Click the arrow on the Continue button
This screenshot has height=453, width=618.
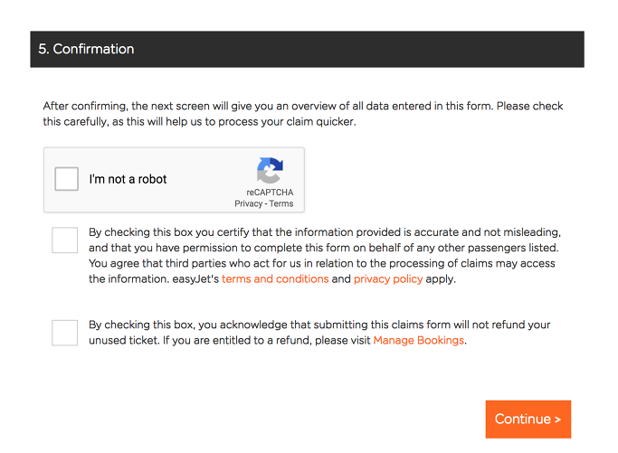(557, 420)
